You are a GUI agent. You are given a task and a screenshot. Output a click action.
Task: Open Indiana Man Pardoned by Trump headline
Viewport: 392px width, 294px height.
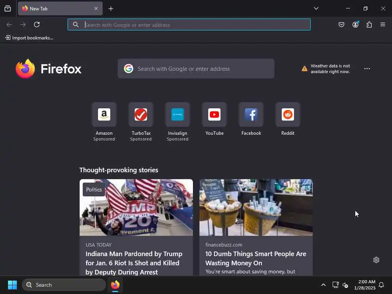134,263
